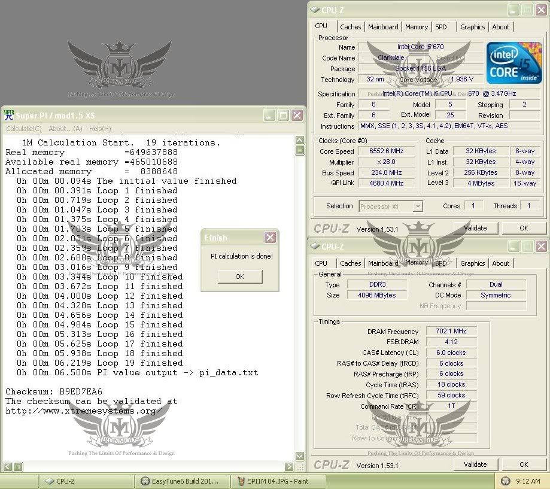Click the FSB:DRAM value 4:12
This screenshot has height=489, width=550.
click(x=451, y=342)
